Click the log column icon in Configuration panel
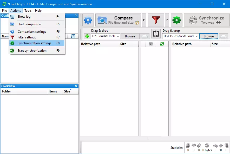Viewport: 230px width, 154px height. coord(73,36)
